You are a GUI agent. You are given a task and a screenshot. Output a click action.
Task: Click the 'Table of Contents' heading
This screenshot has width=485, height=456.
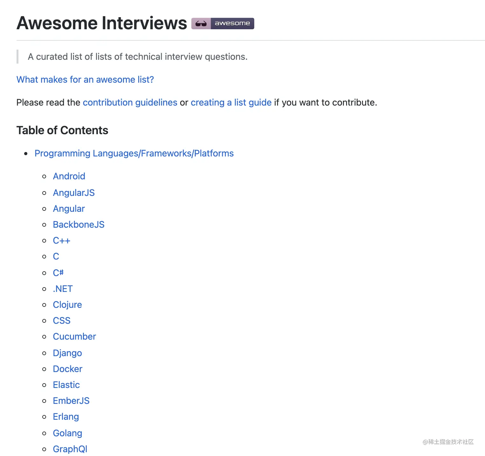(x=62, y=130)
